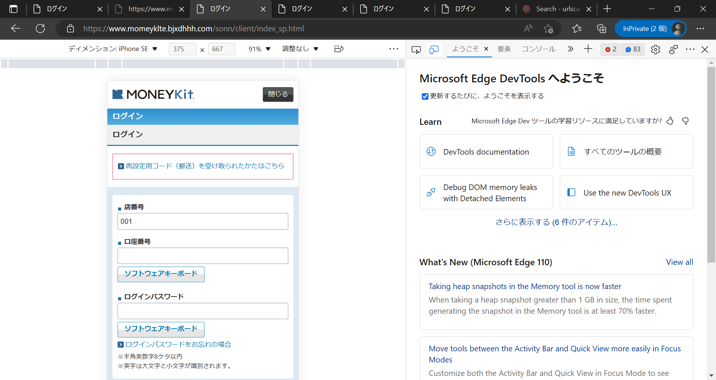Switch to the Search - urlscan browser tab
The width and height of the screenshot is (716, 380).
558,9
